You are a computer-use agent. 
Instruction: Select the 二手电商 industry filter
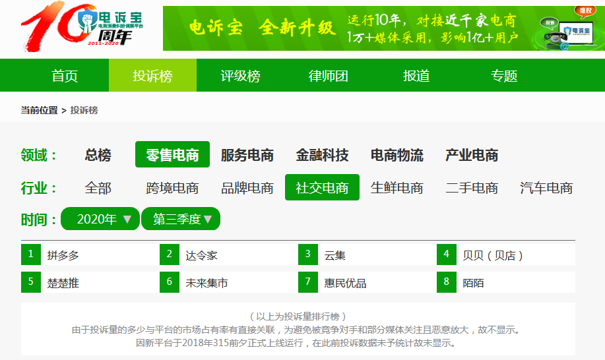pyautogui.click(x=472, y=188)
